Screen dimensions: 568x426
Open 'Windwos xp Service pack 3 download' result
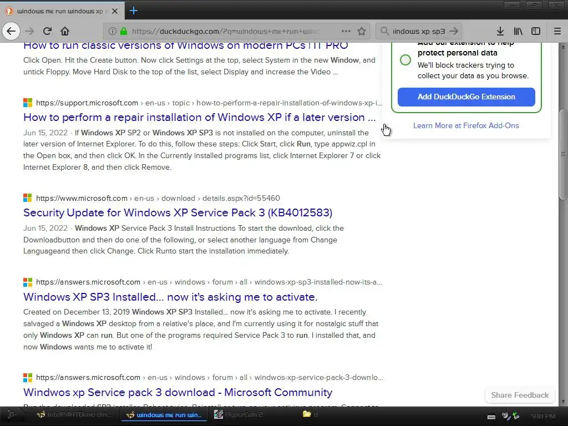[178, 392]
